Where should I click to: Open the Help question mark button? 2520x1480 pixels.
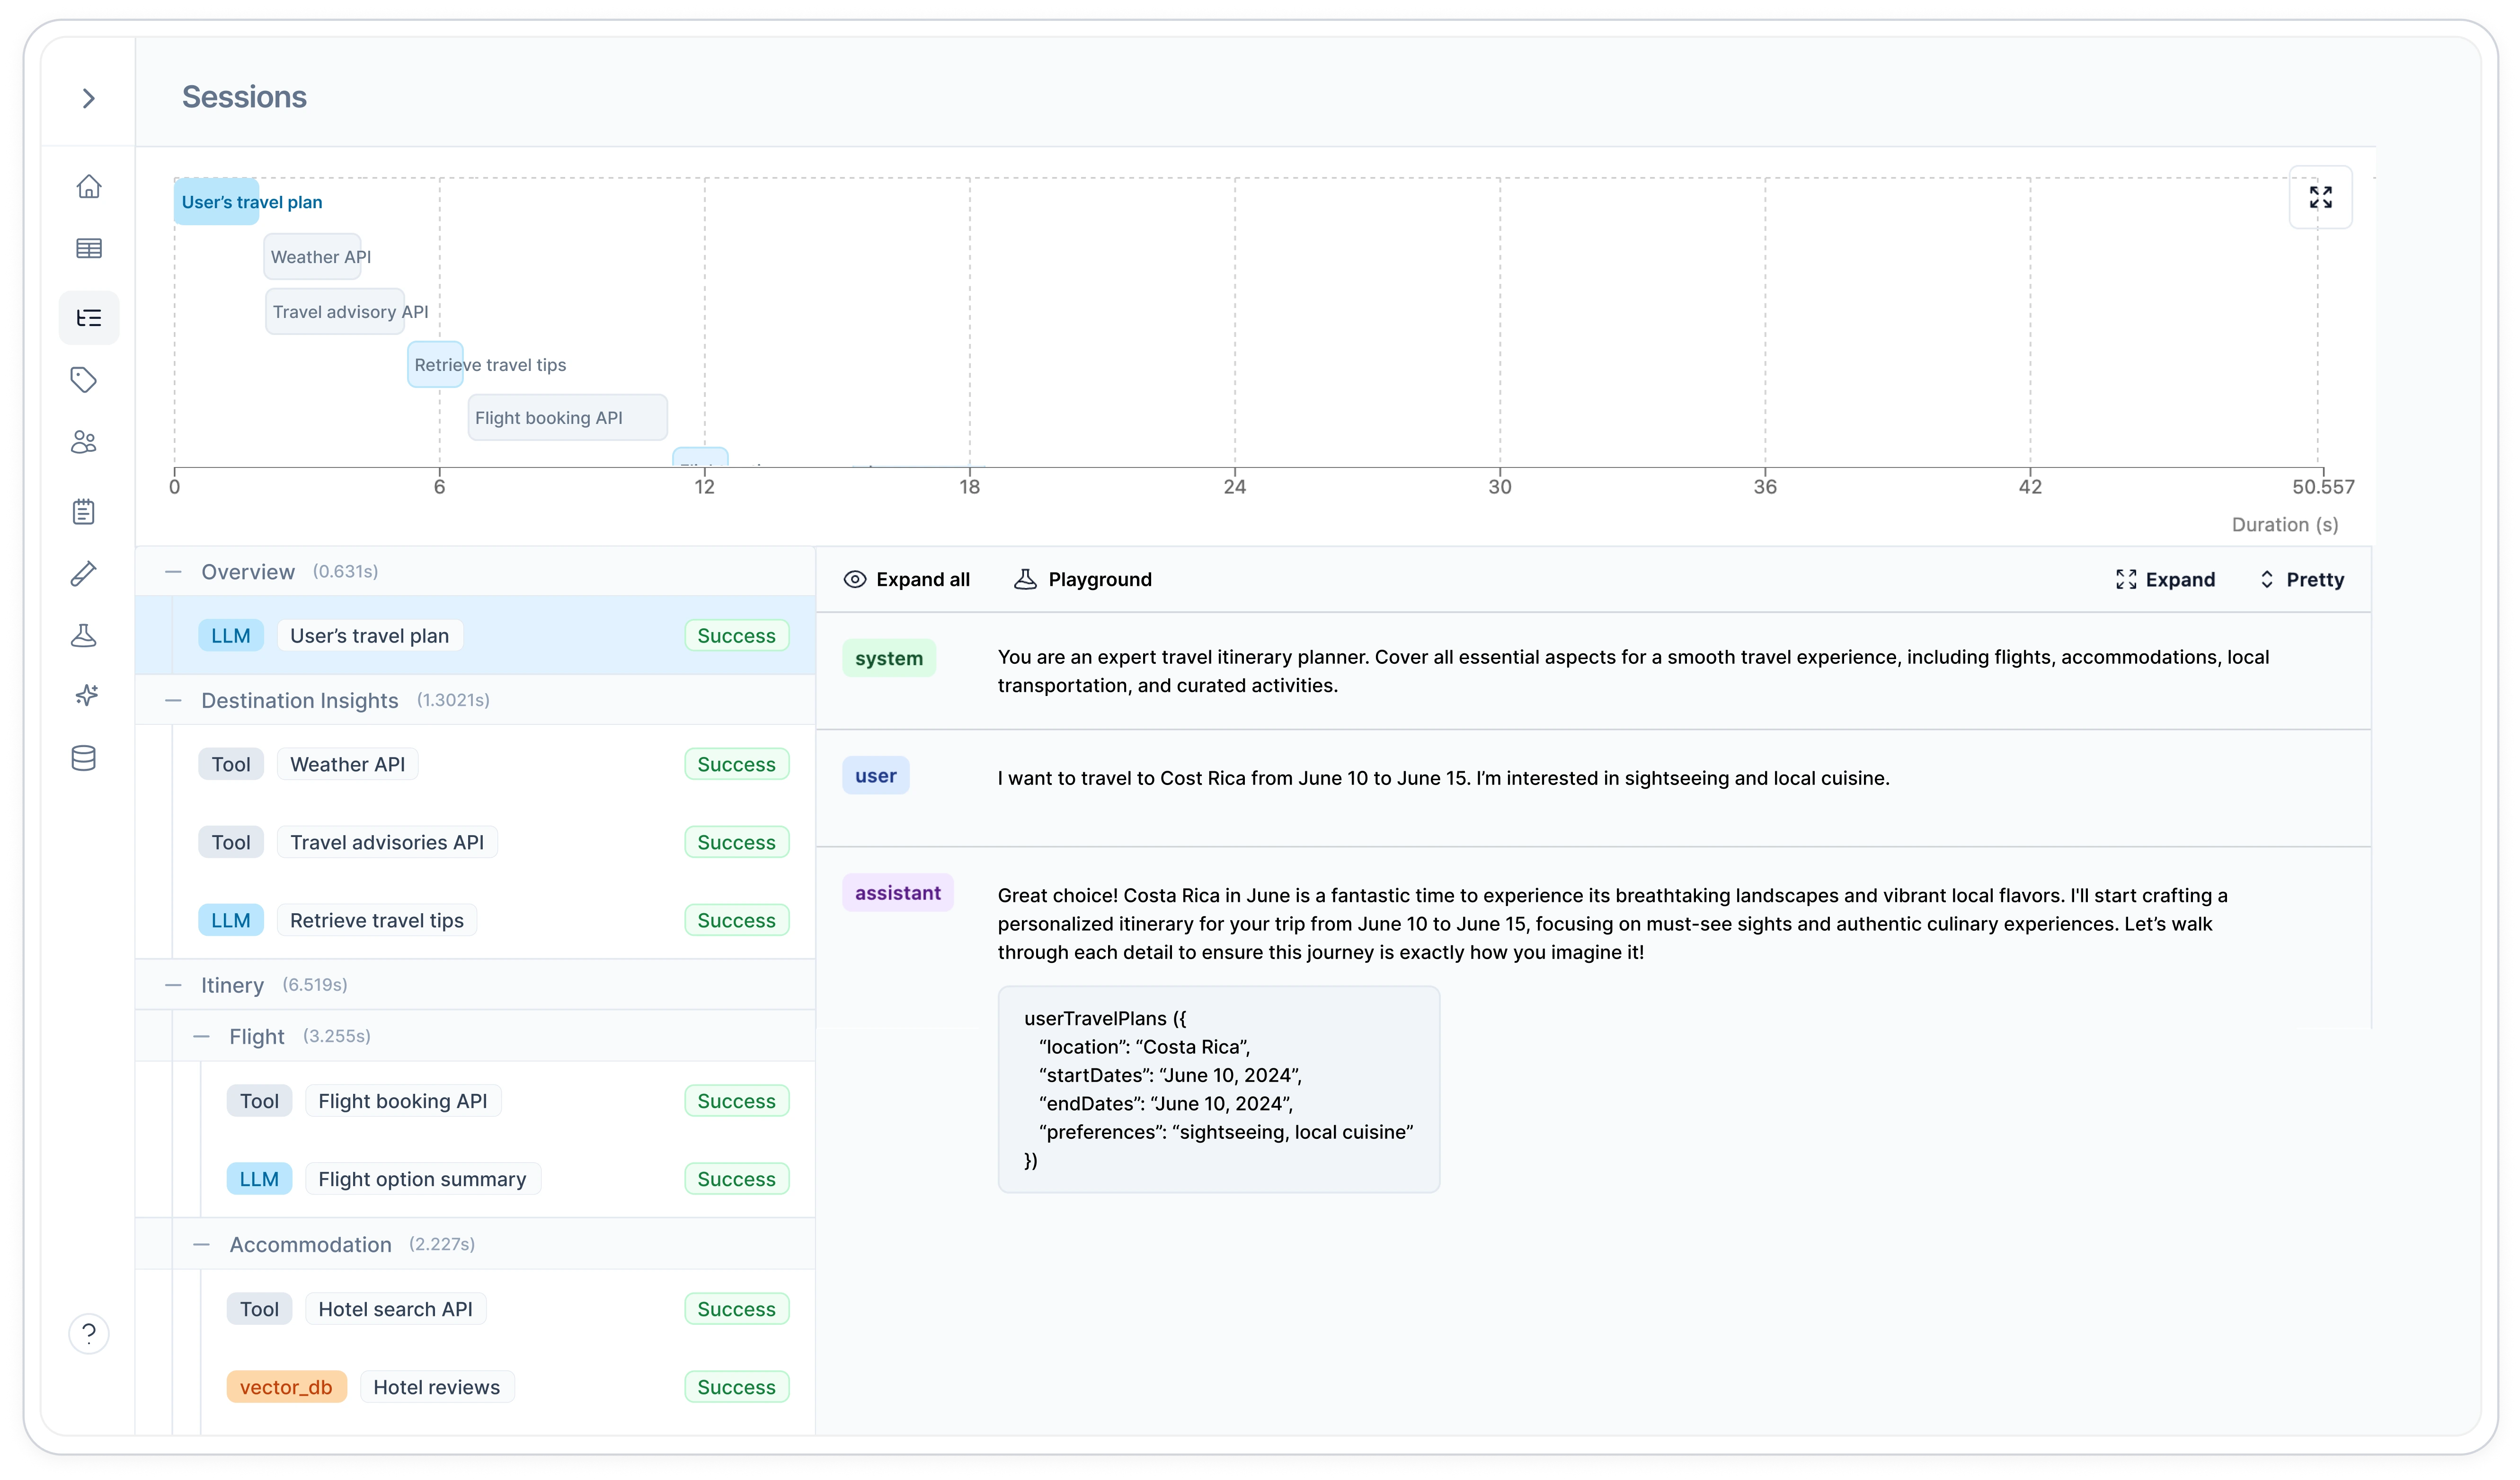(x=88, y=1333)
